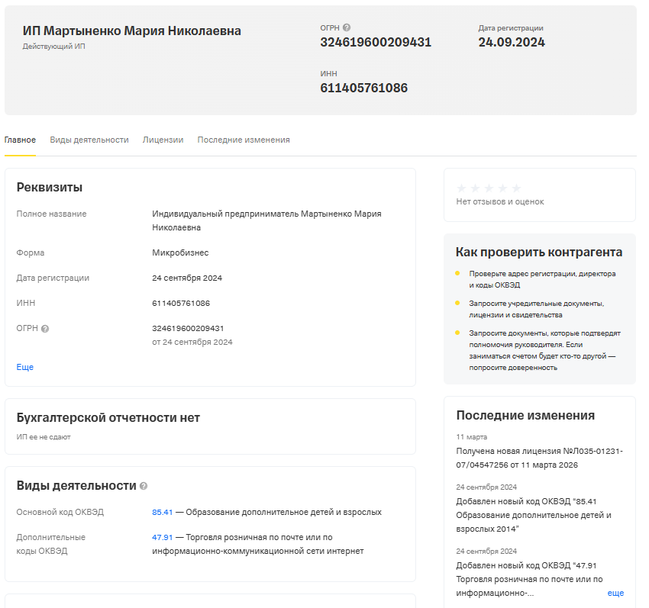
Task: Follow the ОКВЭД code 47.91 link
Action: click(162, 537)
